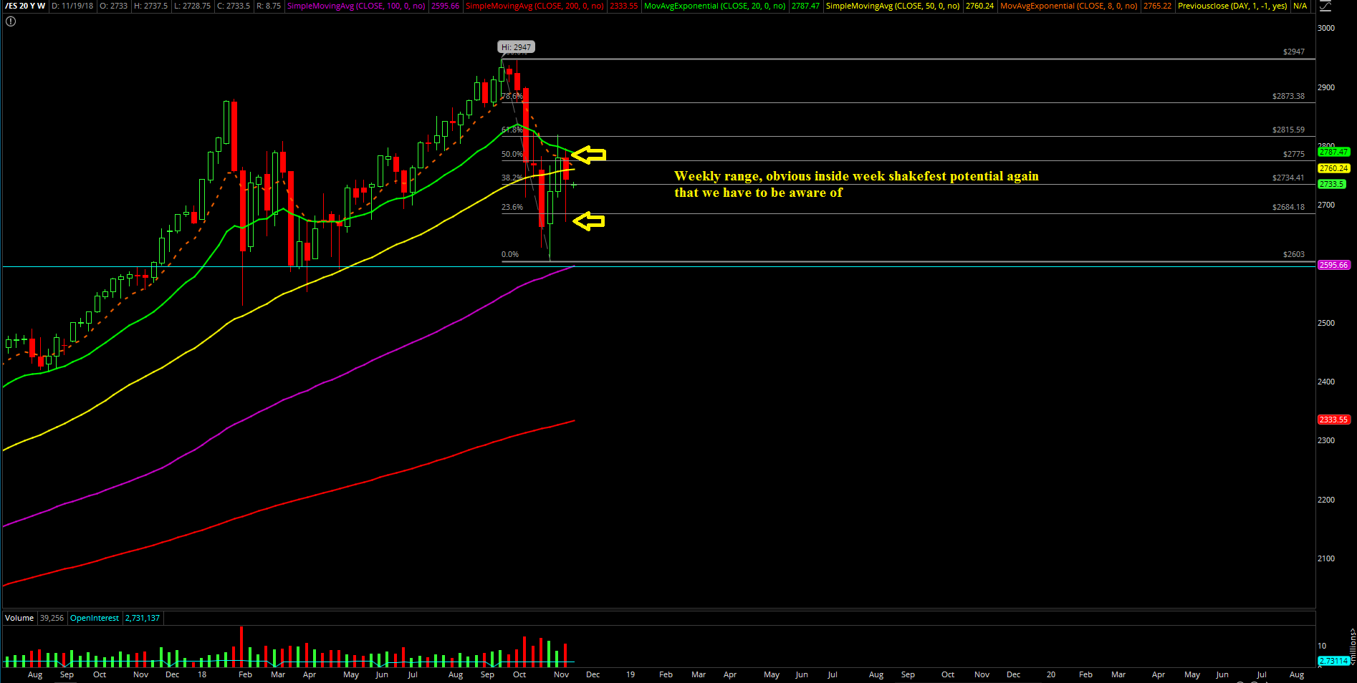Click the 78.6% retracement label
Viewport: 1357px width, 683px height.
pos(512,96)
